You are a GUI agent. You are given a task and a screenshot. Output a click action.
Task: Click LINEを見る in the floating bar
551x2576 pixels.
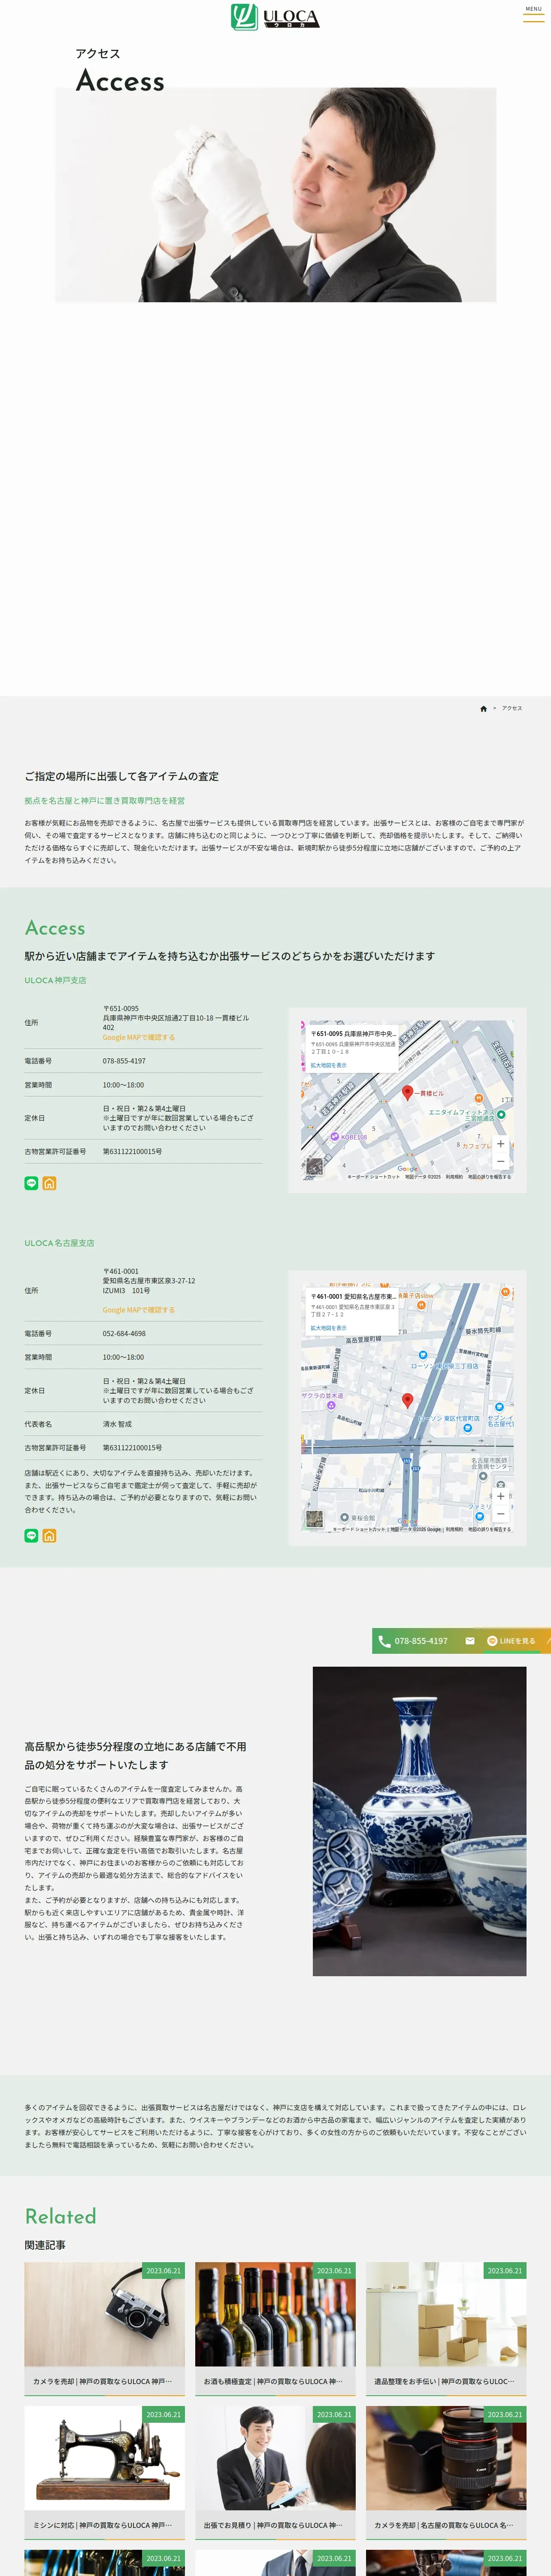(x=511, y=1641)
